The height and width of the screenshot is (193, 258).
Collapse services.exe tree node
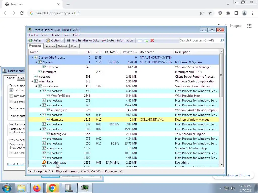coord(36,86)
